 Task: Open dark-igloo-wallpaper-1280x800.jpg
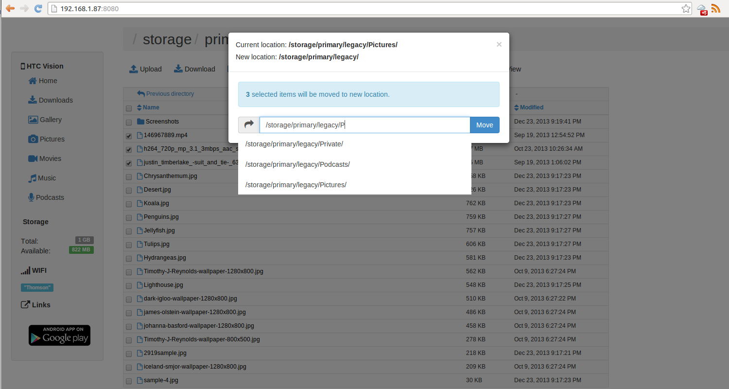191,299
